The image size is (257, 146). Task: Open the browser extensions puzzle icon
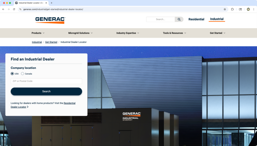232,9
